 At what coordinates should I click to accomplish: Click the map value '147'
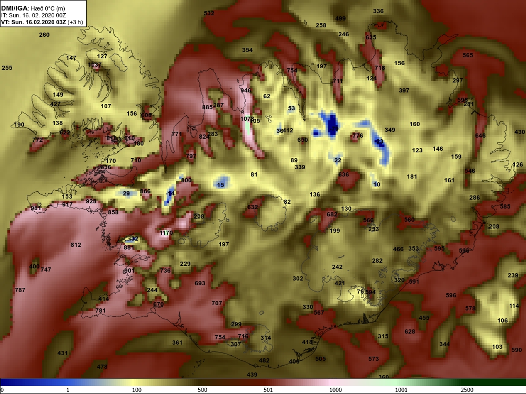71,58
